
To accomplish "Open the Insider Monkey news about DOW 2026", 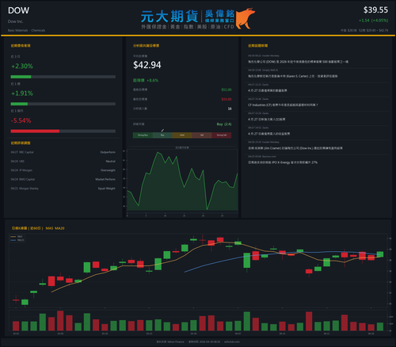I will tap(298, 62).
